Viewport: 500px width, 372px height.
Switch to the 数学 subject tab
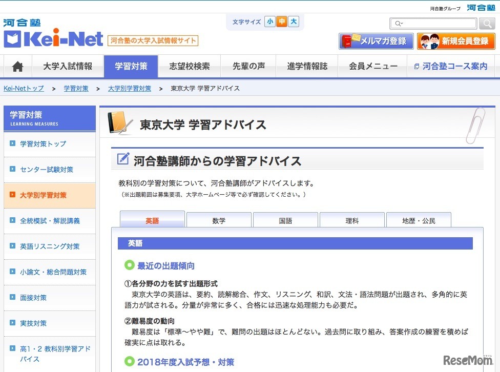point(218,220)
